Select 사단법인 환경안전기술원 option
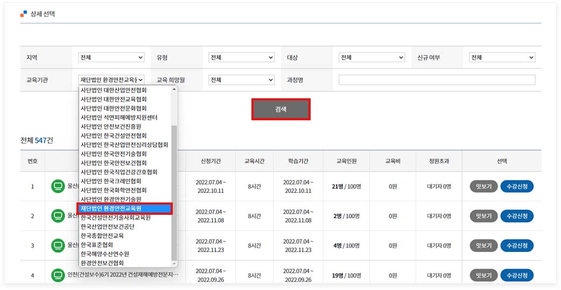Viewport: 561px width, 290px height. [x=125, y=199]
